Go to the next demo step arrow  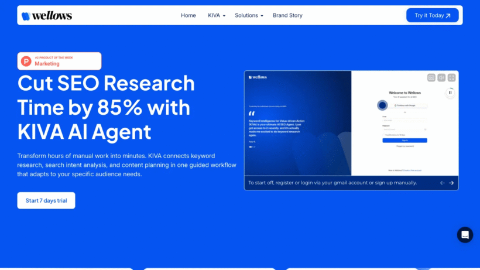click(x=451, y=183)
